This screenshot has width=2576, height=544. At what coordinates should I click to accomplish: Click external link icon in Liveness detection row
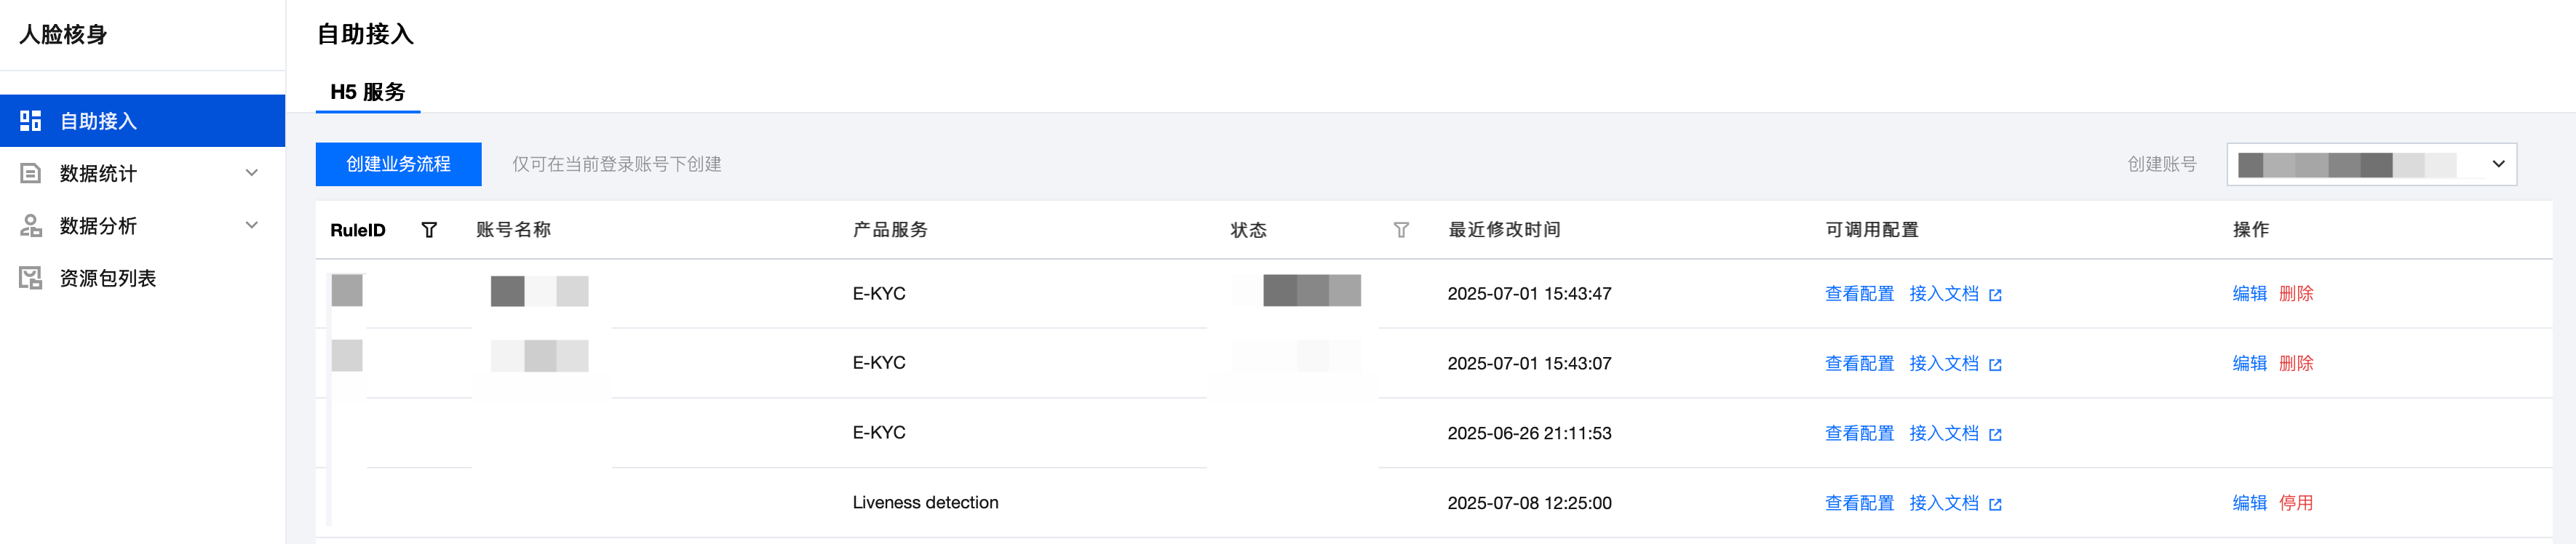pyautogui.click(x=1995, y=504)
